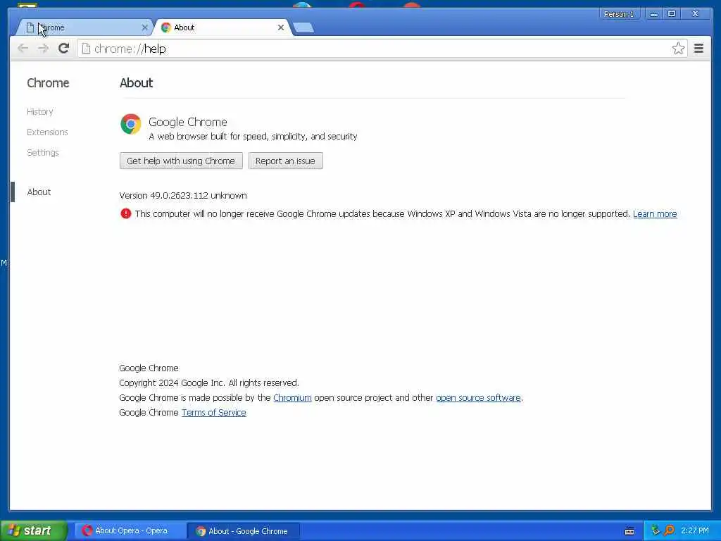
Task: Open the Chrome hamburger menu
Action: [x=698, y=49]
